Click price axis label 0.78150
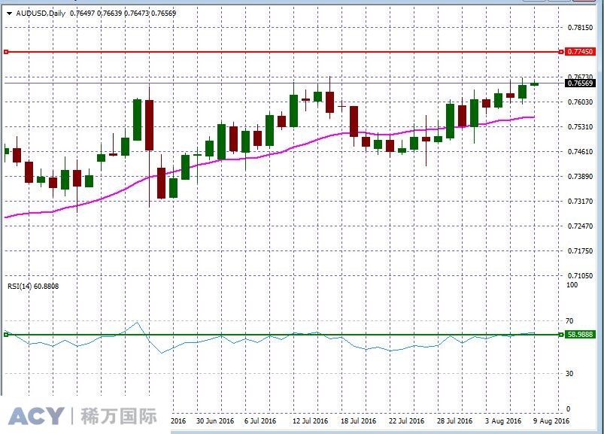The image size is (604, 434). (x=580, y=28)
